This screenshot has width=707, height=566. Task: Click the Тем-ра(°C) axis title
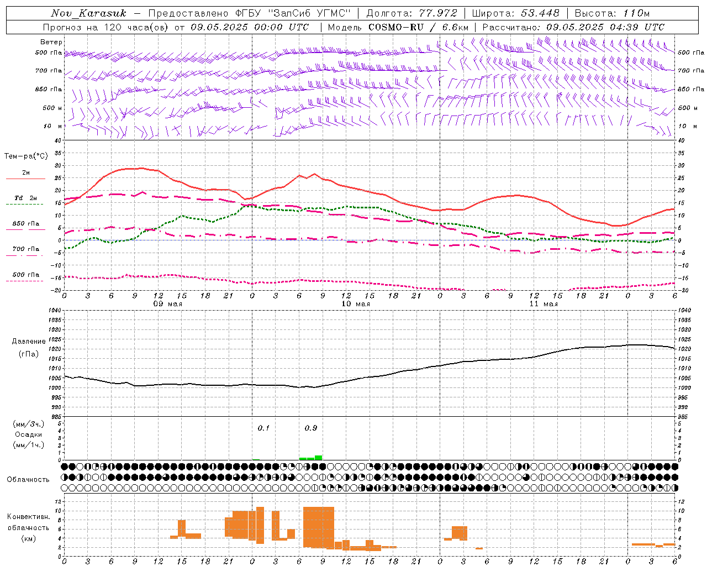26,156
